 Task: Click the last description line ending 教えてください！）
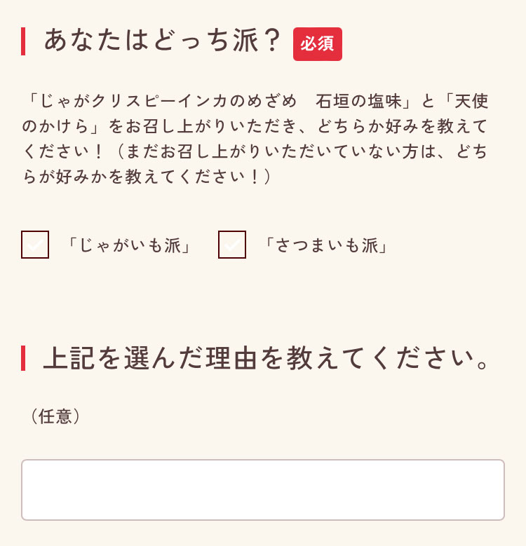147,177
